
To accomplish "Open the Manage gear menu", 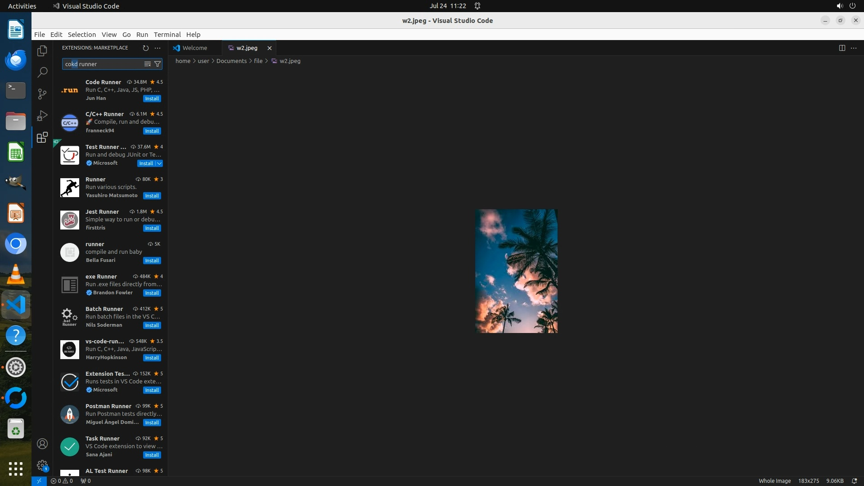I will pyautogui.click(x=42, y=465).
